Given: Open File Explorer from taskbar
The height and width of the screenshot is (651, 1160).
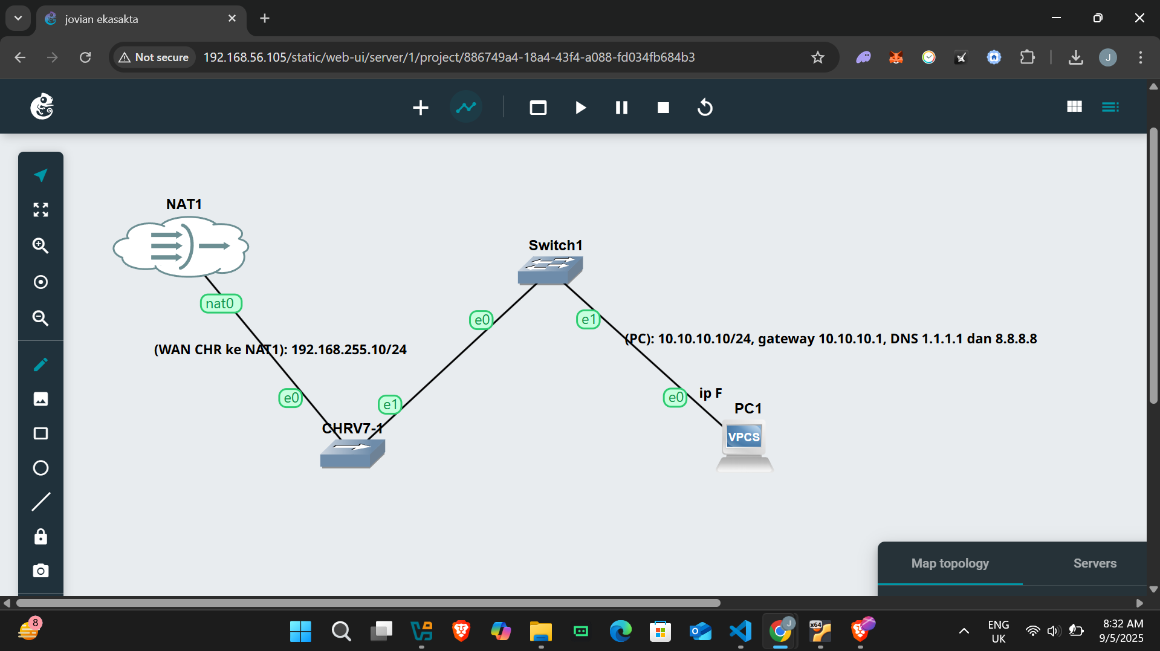Looking at the screenshot, I should coord(540,632).
